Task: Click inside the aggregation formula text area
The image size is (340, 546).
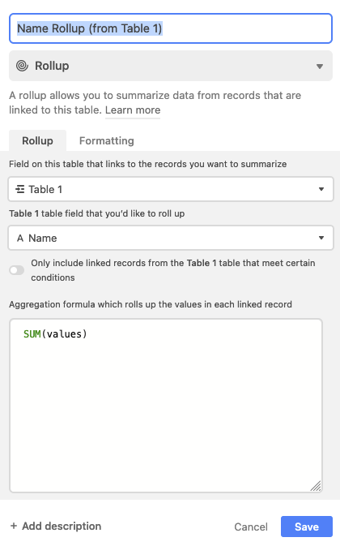Action: [x=166, y=406]
